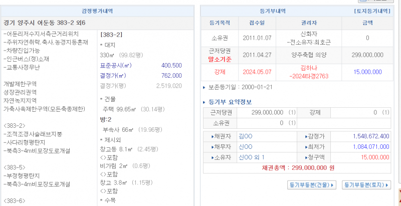The image size is (401, 206).
Task: Click the bullet icon beside 보존등기일
Action: (204, 87)
